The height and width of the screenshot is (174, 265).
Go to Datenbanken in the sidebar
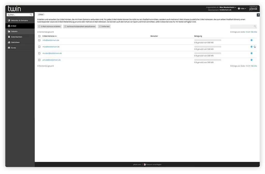(x=17, y=37)
